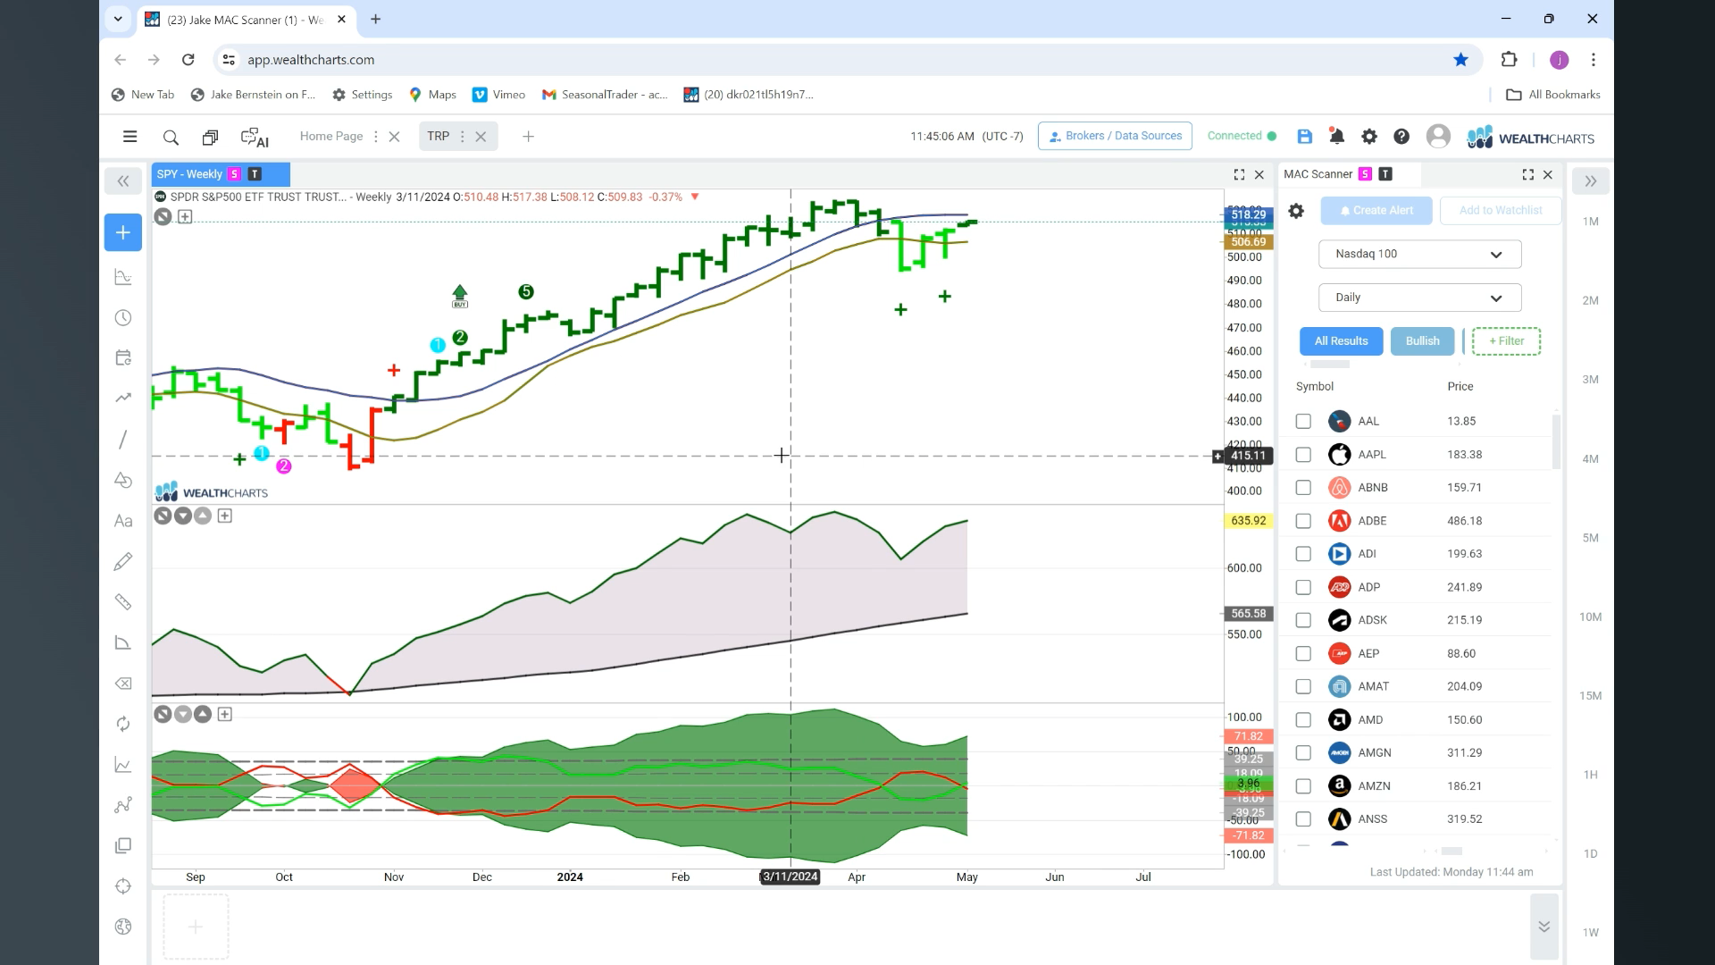Check the AAPL row checkbox
Screen dimensions: 1715x965
point(1303,455)
